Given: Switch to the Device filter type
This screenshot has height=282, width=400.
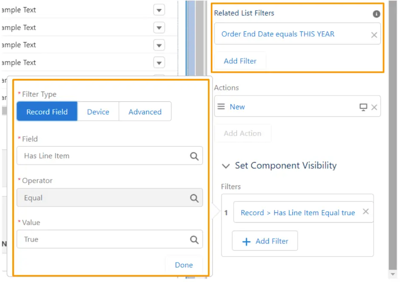Looking at the screenshot, I should coord(98,112).
